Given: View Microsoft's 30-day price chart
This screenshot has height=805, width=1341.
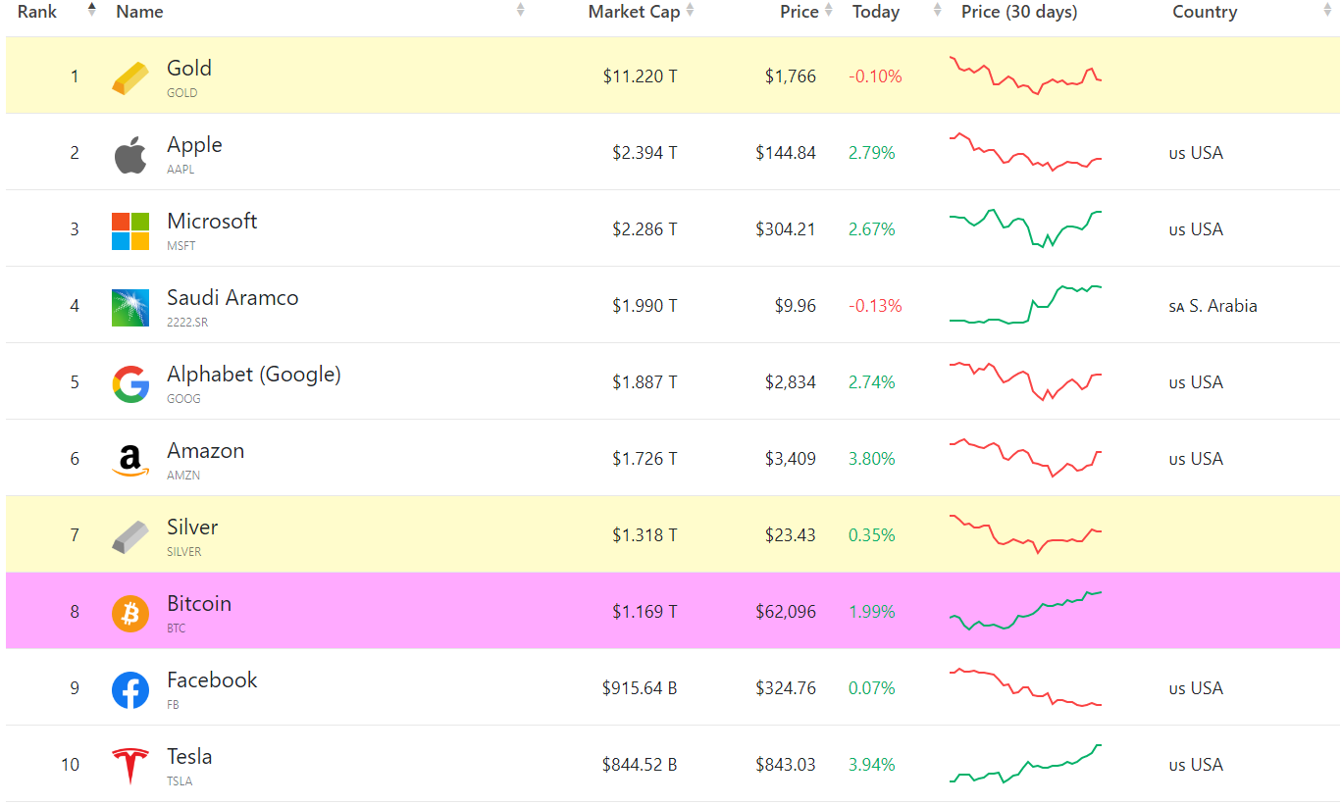Looking at the screenshot, I should coord(1025,228).
